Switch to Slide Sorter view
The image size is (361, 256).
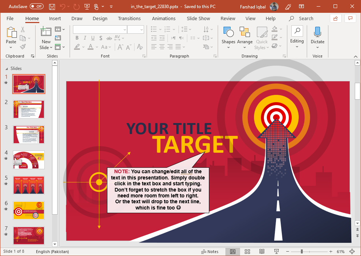point(247,252)
